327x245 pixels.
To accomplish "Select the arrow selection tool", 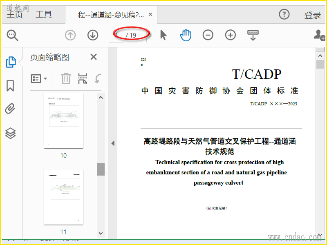I will coord(163,35).
